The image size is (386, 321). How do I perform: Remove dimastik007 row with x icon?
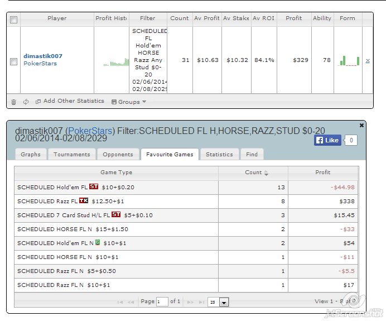[x=368, y=61]
